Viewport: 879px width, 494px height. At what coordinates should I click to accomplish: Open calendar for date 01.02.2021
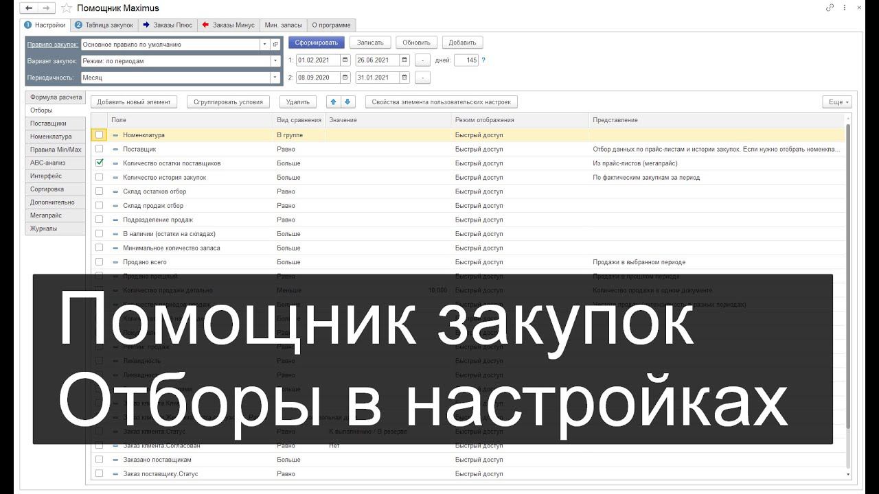(345, 60)
